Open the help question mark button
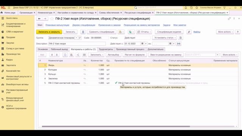The image size is (242, 136). pos(238,32)
